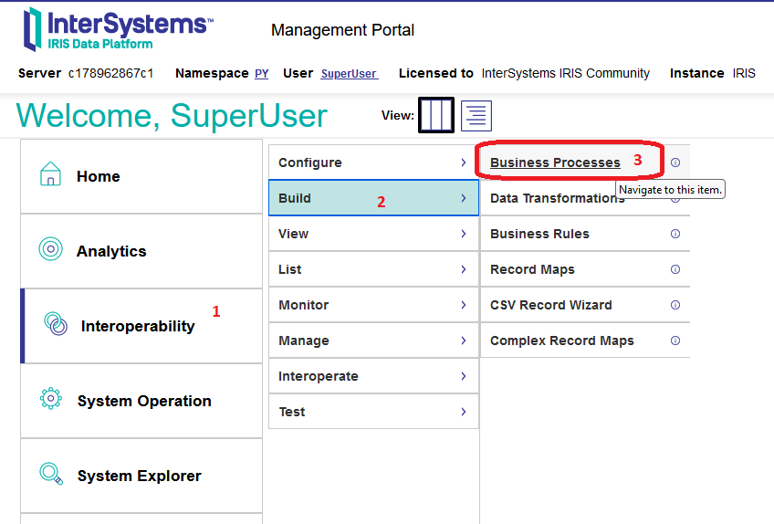The image size is (774, 524).
Task: Click info icon beside Record Maps
Action: [675, 269]
